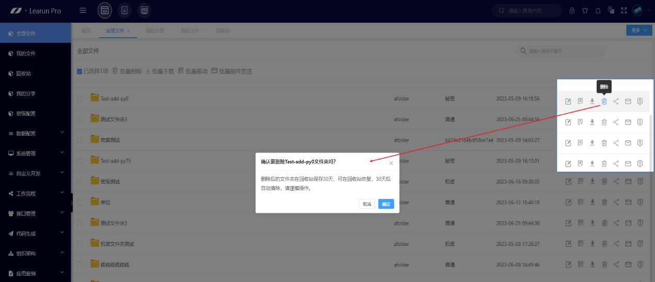Click the download icon for 单位 row

[x=592, y=202]
